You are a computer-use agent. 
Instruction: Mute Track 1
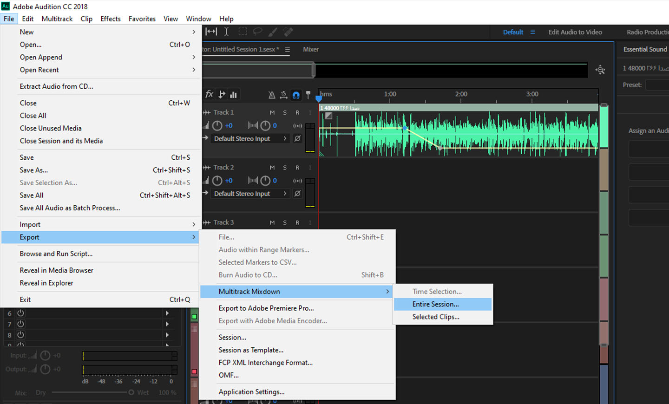coord(272,112)
